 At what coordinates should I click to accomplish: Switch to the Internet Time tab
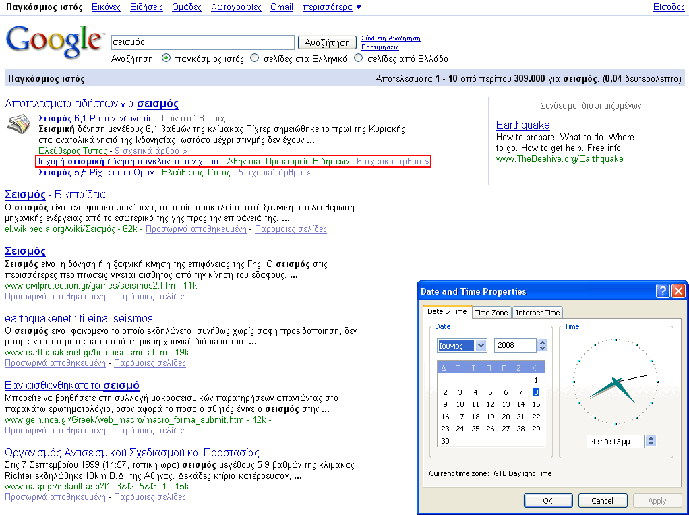coord(538,313)
